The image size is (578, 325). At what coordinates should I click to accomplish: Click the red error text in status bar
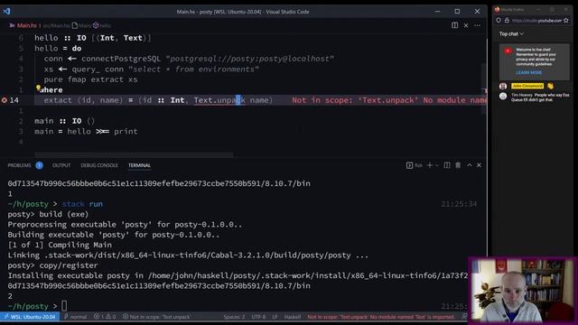click(x=381, y=317)
